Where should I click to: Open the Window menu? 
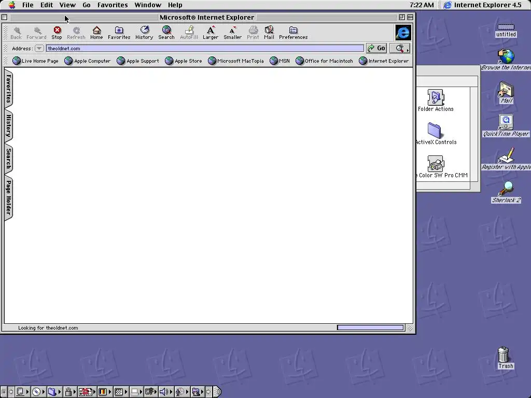point(148,5)
